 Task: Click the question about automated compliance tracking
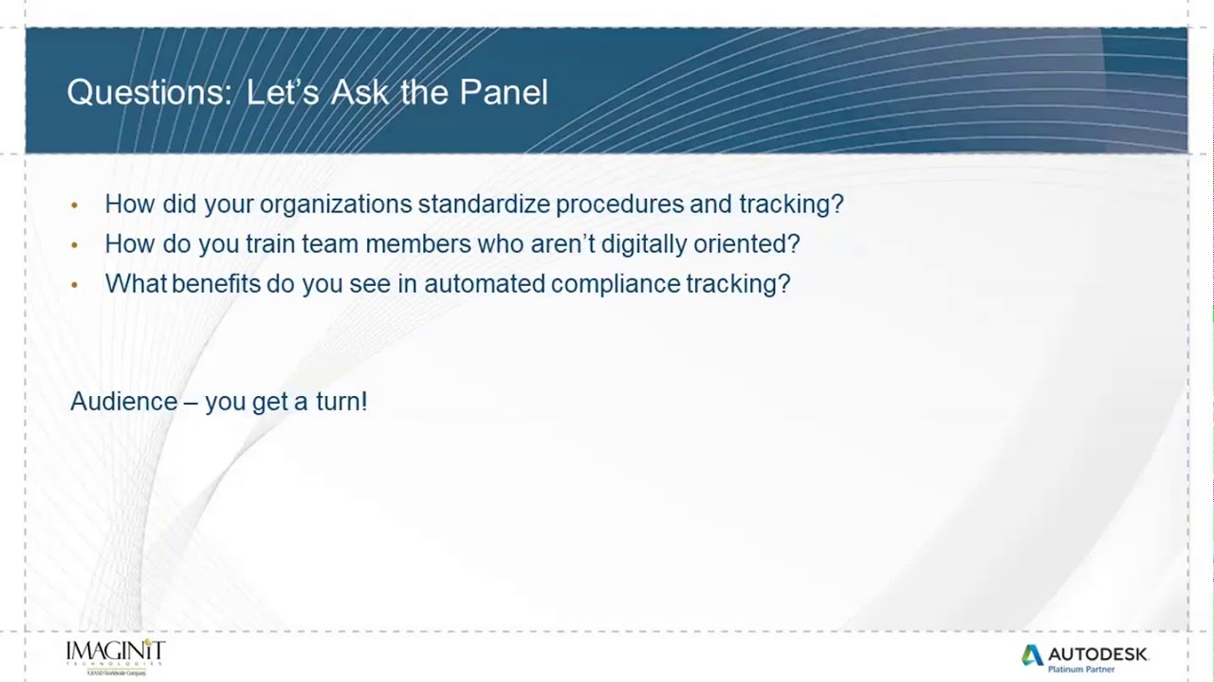click(447, 283)
